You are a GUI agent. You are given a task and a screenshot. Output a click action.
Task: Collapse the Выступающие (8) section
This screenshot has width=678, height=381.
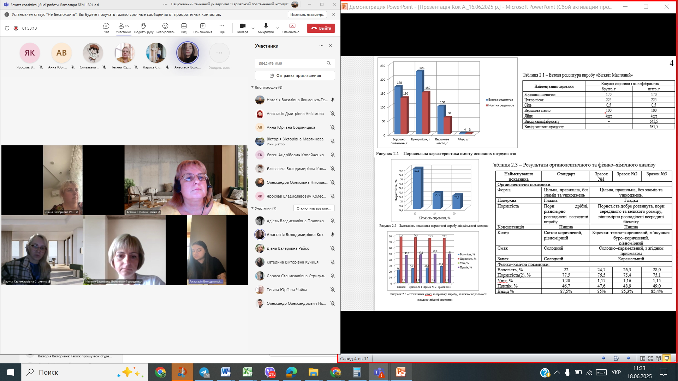[x=252, y=87]
